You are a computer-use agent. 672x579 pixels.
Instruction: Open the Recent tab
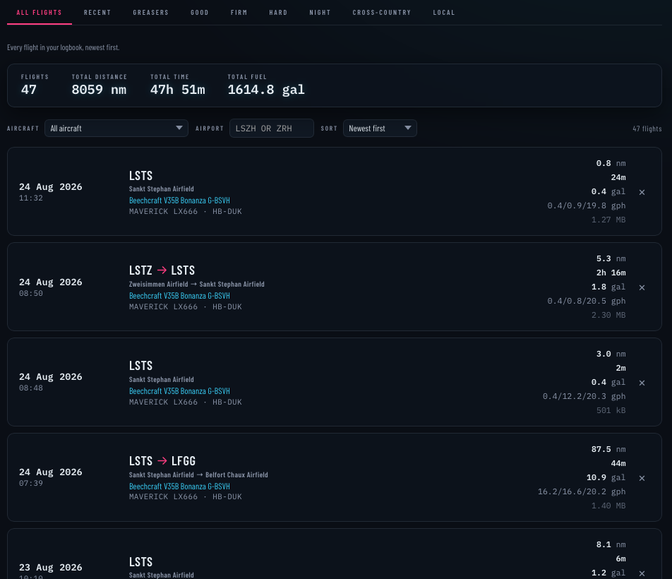tap(97, 13)
